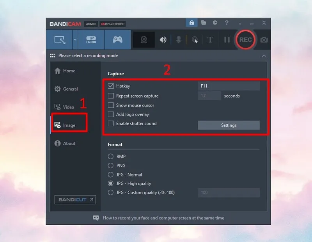Expand the screen recording mode dropdown arrow
The image size is (312, 242).
coord(75,39)
